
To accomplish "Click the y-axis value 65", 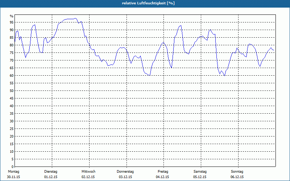I will click(x=12, y=68).
